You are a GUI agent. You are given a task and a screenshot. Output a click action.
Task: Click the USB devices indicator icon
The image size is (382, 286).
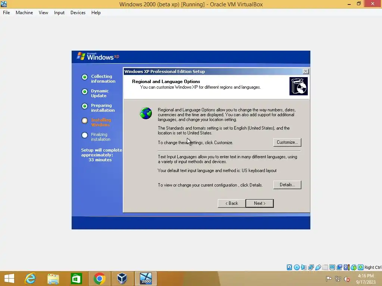tap(318, 267)
